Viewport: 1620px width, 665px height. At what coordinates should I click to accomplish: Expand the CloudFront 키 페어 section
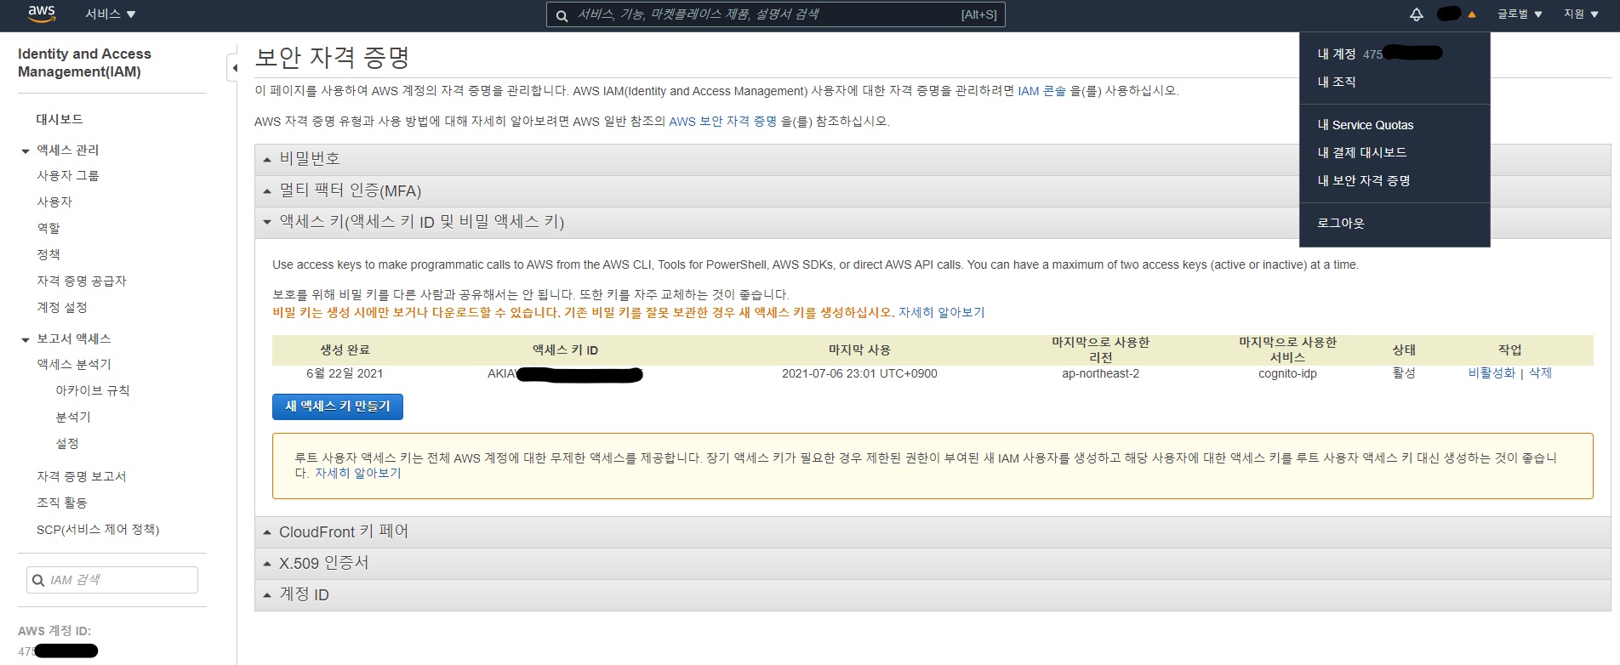coord(933,531)
